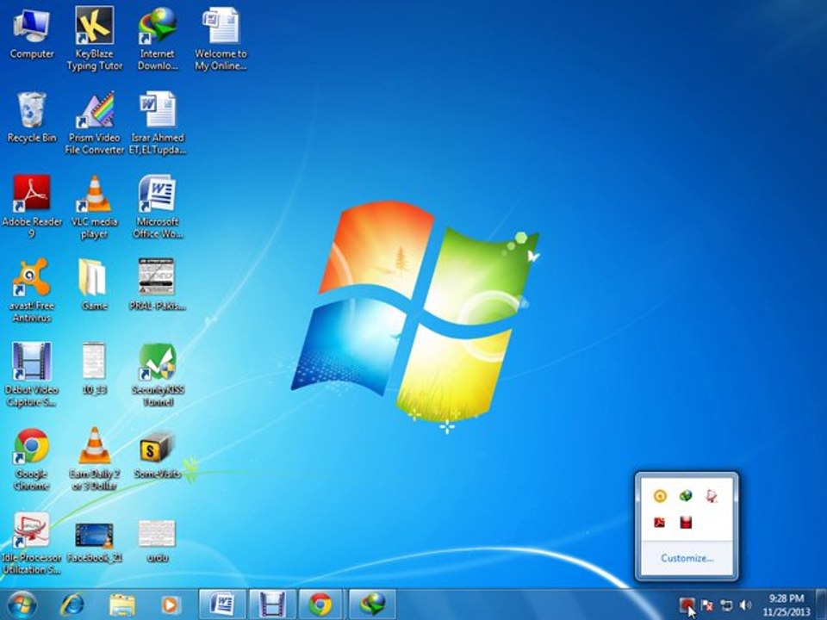Open the Action Center flag icon

point(707,605)
